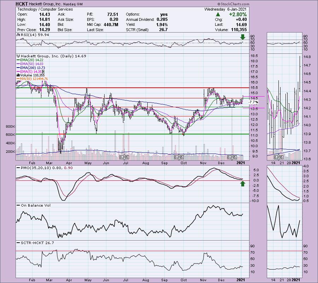This screenshot has width=318, height=283.
Task: Click '28' on the zoom panel price date axis
Action: 289,163
